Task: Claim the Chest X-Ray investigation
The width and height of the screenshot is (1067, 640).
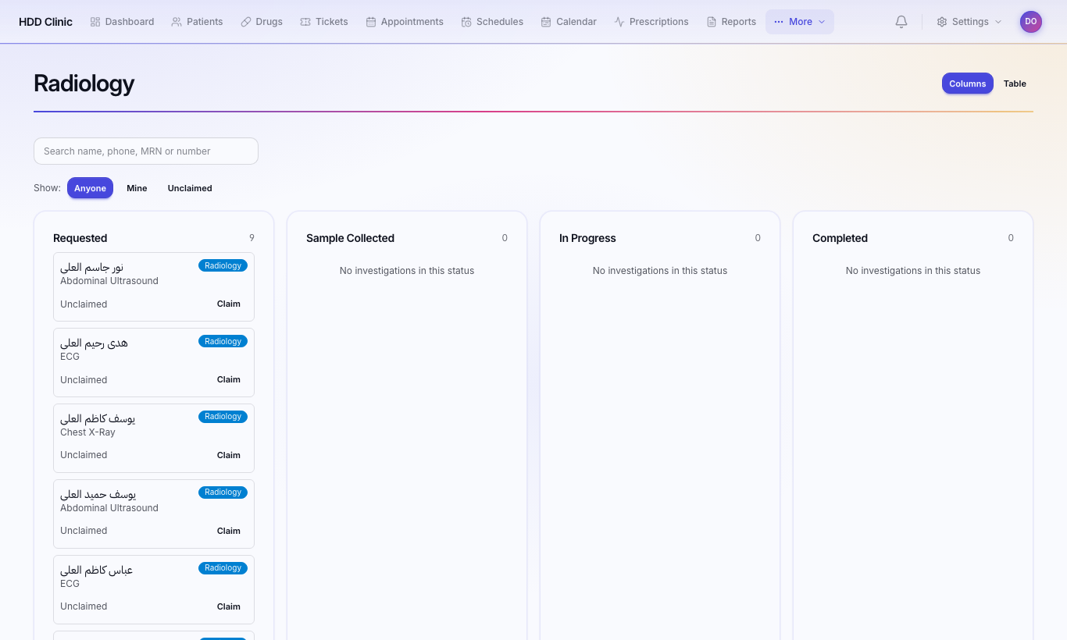Action: (229, 456)
